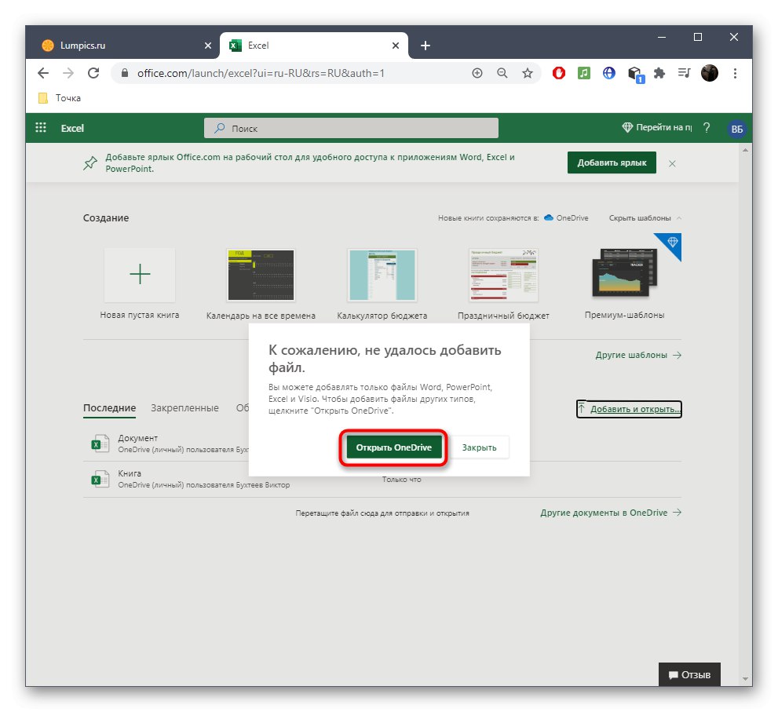Open the Chrome extensions puzzle icon
778x712 pixels.
tap(659, 73)
